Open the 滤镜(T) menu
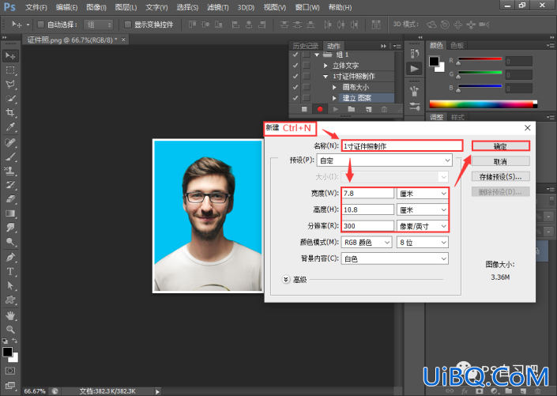Image resolution: width=557 pixels, height=396 pixels. coord(218,7)
